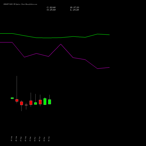Click the '27 Aug' date axis label
Viewport: 146px width, 146px height.
pyautogui.click(x=21, y=139)
